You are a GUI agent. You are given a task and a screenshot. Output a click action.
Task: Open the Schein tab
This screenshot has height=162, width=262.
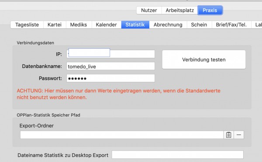coord(199,25)
